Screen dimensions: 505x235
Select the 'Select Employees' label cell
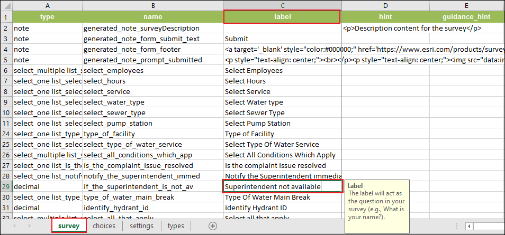pos(282,70)
